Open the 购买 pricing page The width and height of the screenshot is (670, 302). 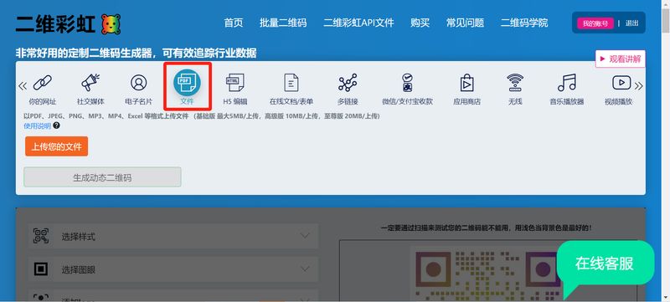420,23
